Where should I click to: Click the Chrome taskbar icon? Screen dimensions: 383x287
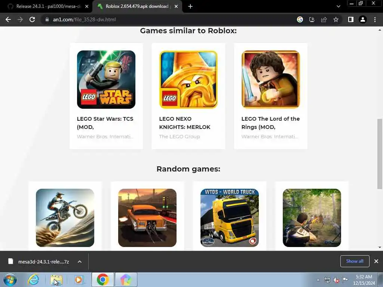(103, 280)
